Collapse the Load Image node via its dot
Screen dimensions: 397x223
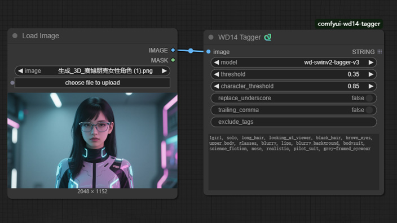tap(15, 36)
